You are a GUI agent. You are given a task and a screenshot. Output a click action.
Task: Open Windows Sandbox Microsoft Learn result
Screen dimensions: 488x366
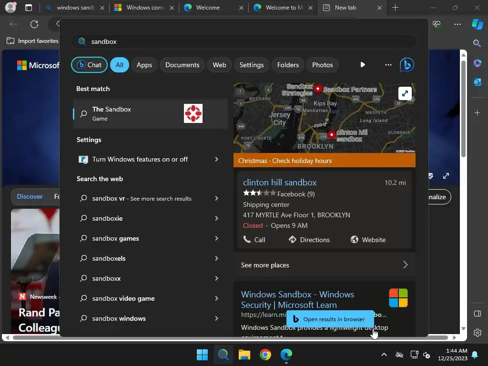(297, 300)
